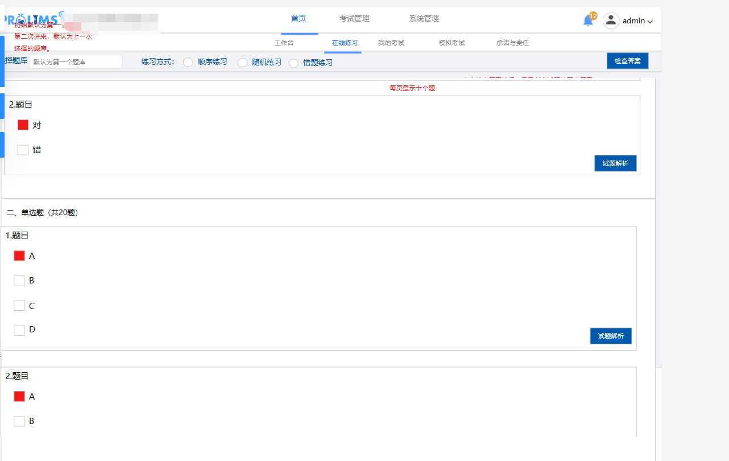Click 试题解析 for the true/false question
The height and width of the screenshot is (461, 729).
point(615,163)
